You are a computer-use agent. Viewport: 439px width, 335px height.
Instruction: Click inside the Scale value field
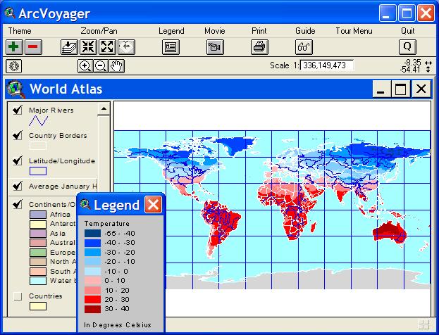(327, 65)
